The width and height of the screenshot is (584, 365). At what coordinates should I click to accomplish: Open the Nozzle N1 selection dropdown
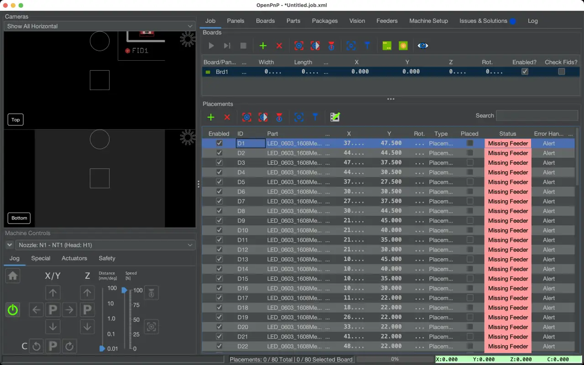(x=105, y=245)
